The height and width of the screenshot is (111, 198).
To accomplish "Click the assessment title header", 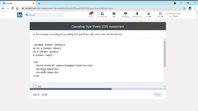I will [98, 27].
